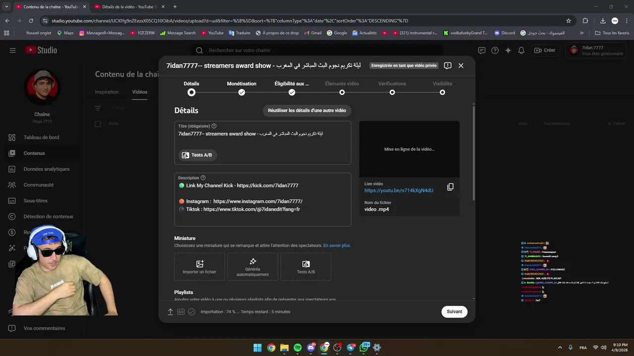Click the Description text field
The width and height of the screenshot is (634, 356).
[x=263, y=200]
